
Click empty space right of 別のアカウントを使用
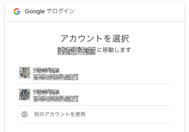(128, 114)
